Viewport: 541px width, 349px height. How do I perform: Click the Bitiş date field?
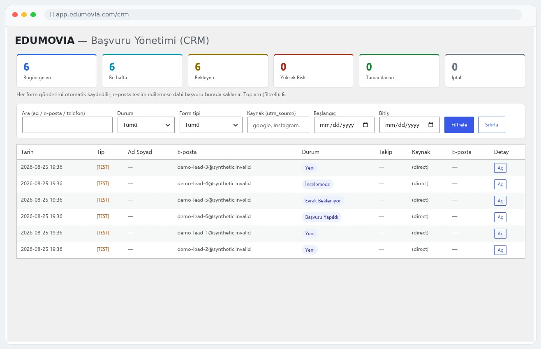pyautogui.click(x=409, y=125)
